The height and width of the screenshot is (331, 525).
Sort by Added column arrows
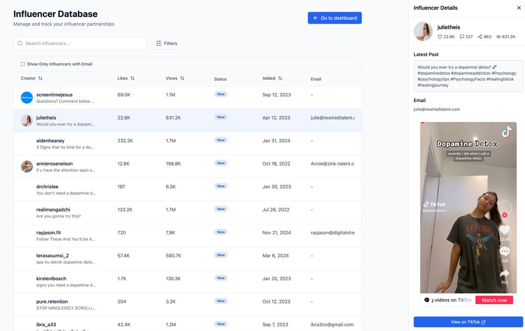click(x=280, y=78)
